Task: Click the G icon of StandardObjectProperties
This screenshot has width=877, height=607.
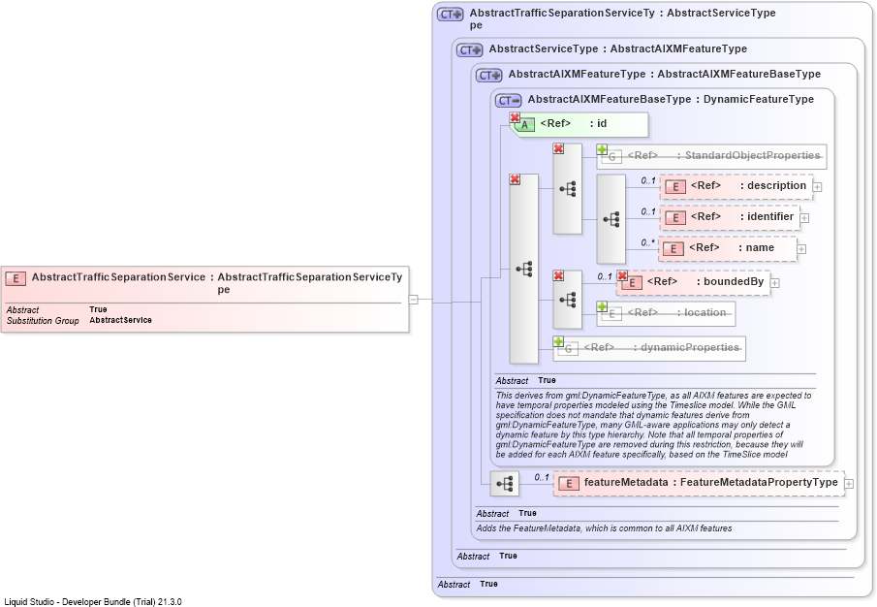Action: (611, 157)
